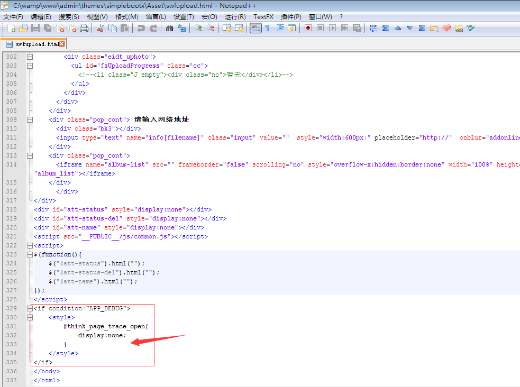
Task: Open the 搜索(S) menu
Action: (x=69, y=17)
